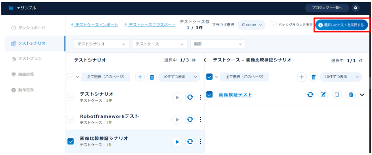Open settings gear icon in top bar
Image resolution: width=372 pixels, height=155 pixels.
[355, 8]
